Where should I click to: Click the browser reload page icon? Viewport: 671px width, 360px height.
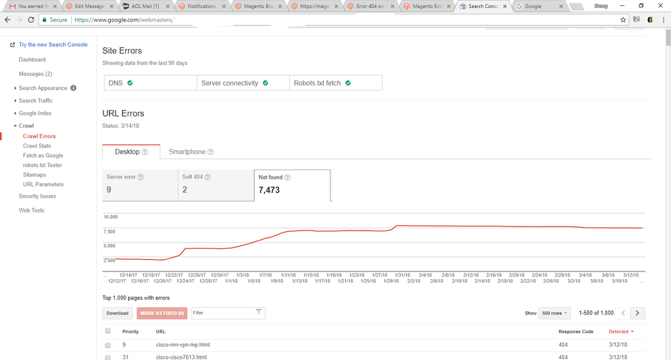pos(31,20)
